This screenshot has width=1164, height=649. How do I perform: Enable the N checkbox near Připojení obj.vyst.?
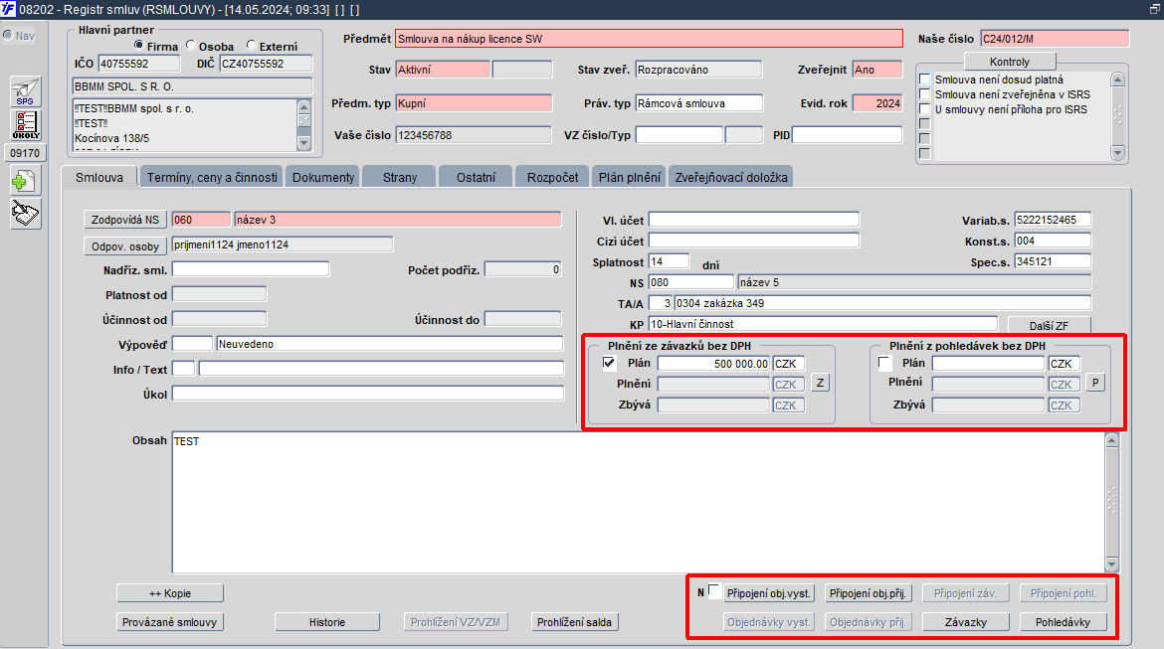(x=714, y=591)
